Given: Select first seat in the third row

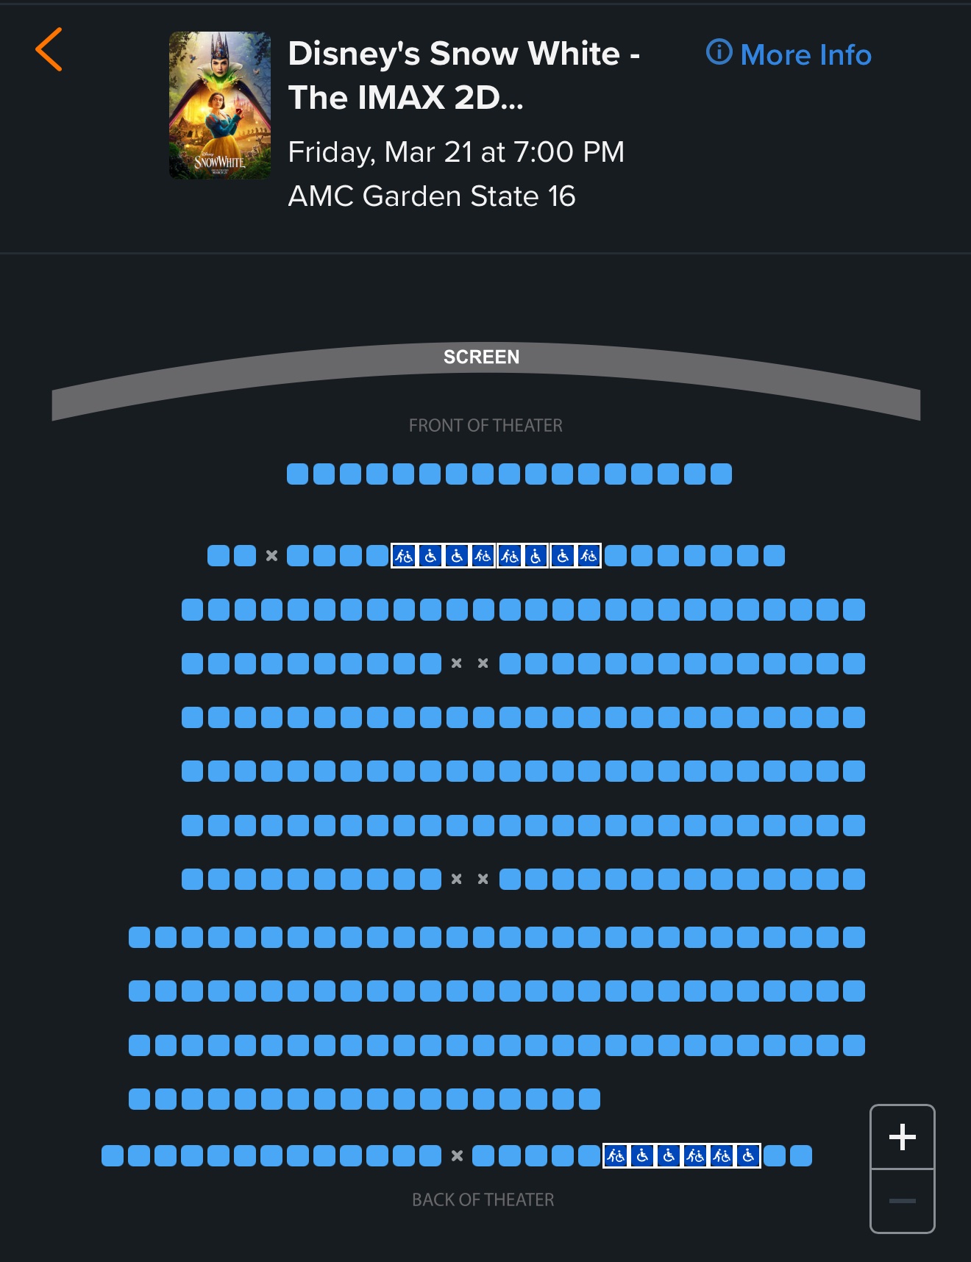Looking at the screenshot, I should point(192,610).
